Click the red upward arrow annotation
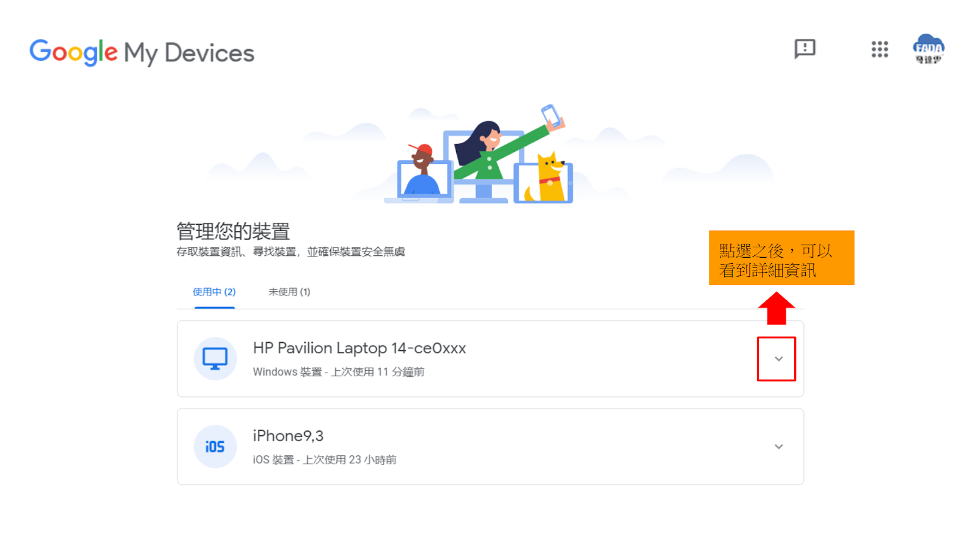973x547 pixels. point(777,309)
